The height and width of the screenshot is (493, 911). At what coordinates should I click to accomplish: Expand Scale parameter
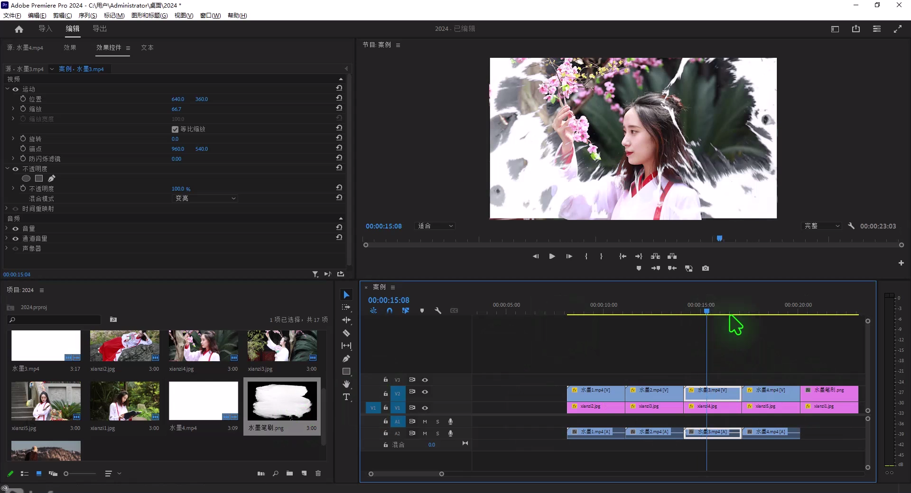pyautogui.click(x=13, y=109)
